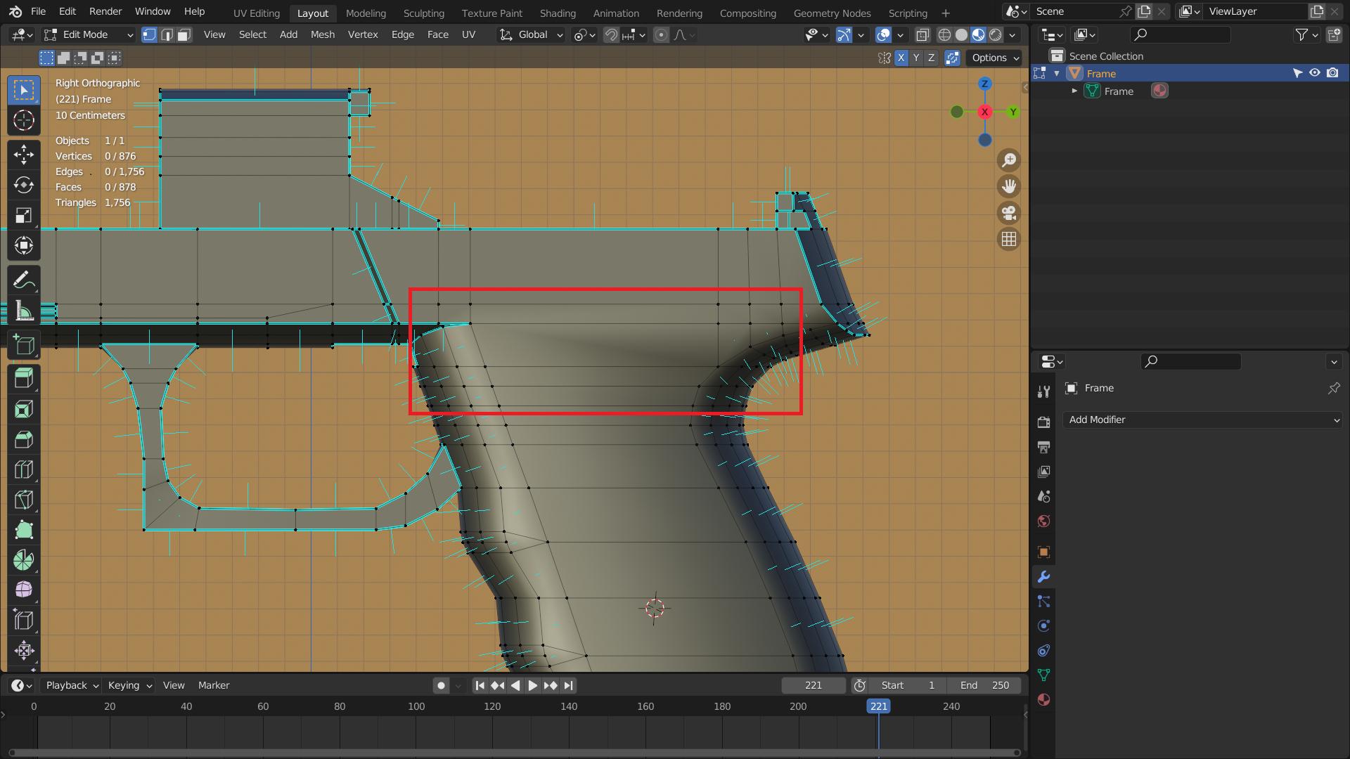Select the Select Box tool
Viewport: 1350px width, 759px height.
[24, 90]
